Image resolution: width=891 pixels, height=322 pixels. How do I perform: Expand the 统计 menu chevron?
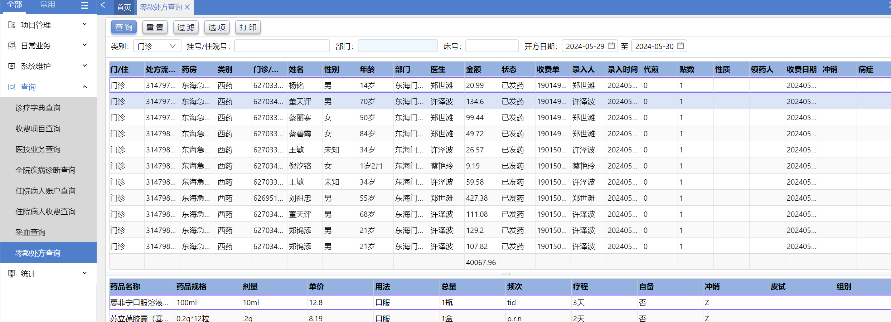(85, 273)
